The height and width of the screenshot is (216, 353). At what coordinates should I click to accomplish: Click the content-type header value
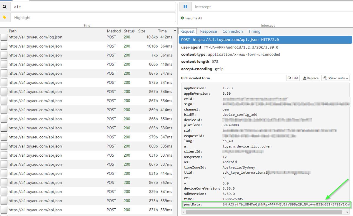click(x=244, y=54)
